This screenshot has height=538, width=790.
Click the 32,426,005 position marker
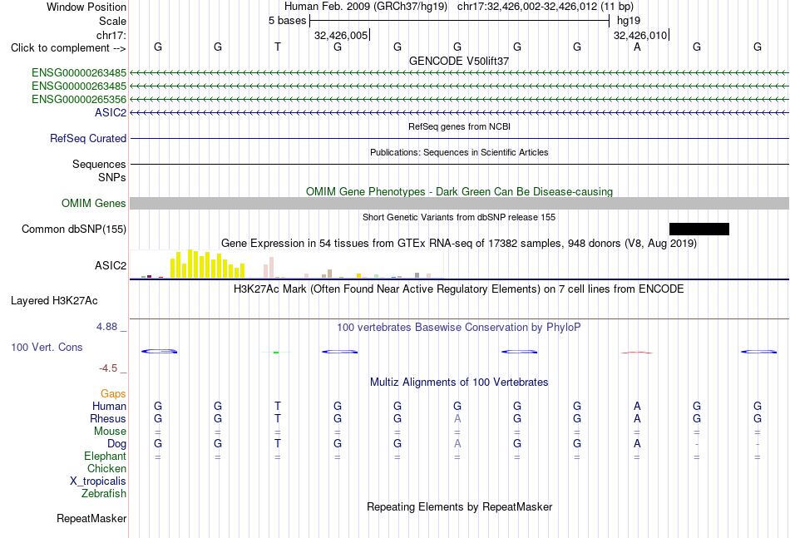[x=341, y=35]
